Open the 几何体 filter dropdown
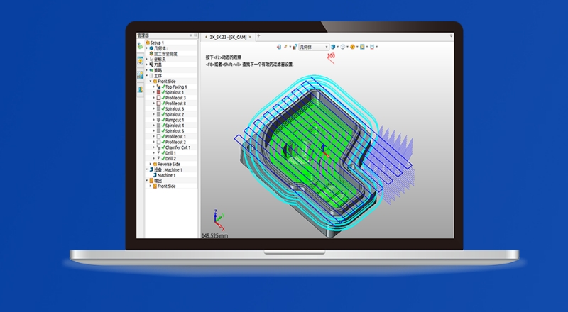This screenshot has width=568, height=312. [x=312, y=47]
